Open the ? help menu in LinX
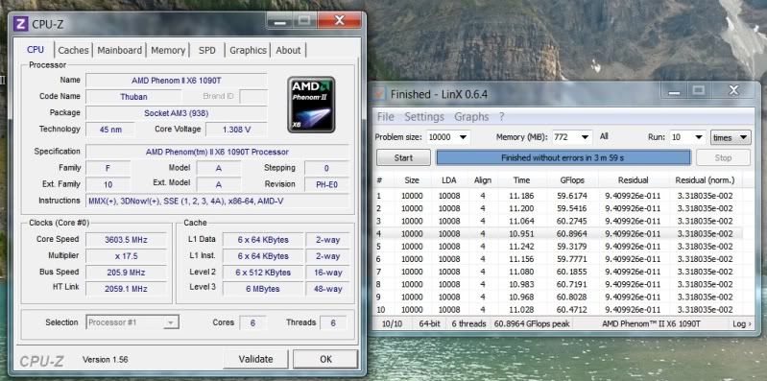 (x=501, y=117)
